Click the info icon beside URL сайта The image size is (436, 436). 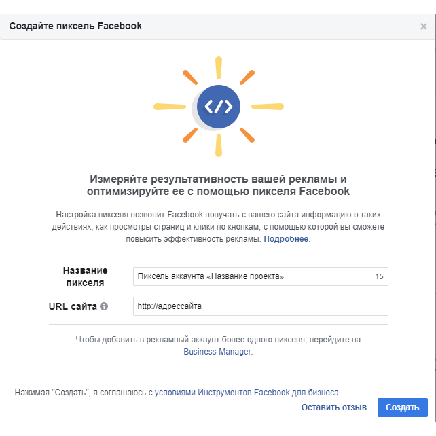coord(104,306)
